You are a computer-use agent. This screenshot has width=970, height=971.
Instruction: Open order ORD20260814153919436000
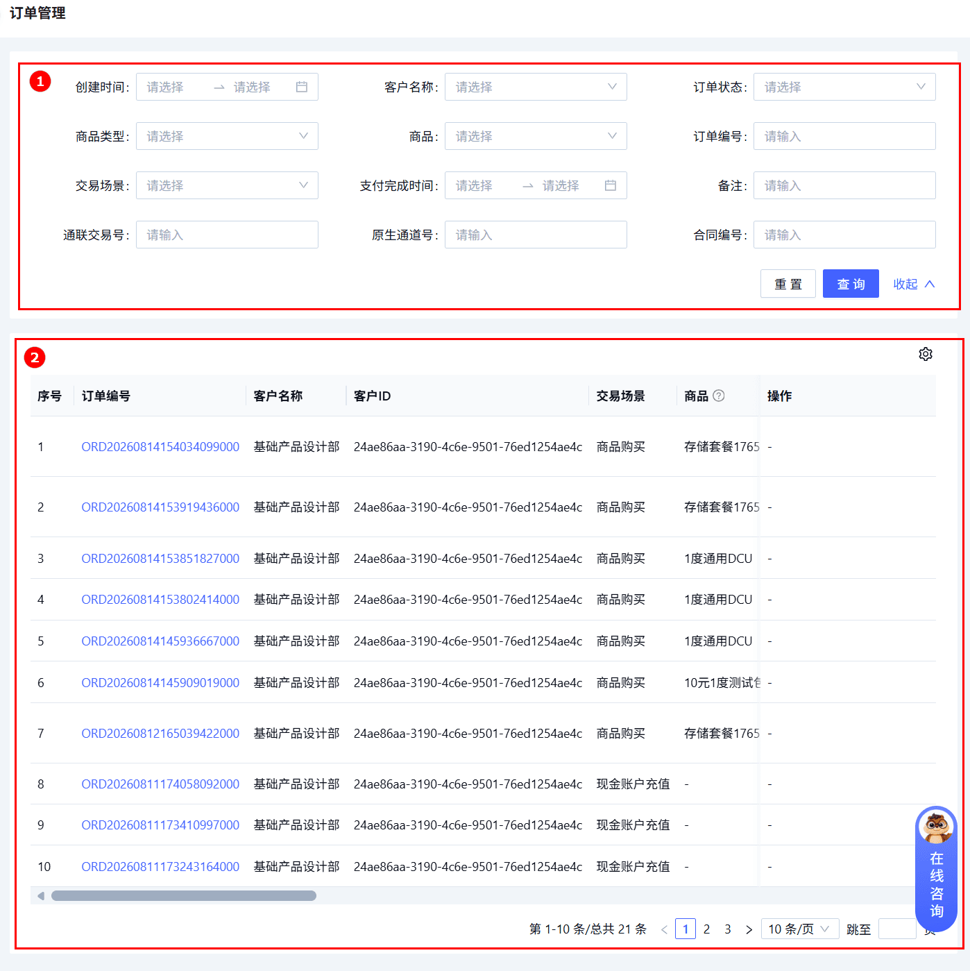pyautogui.click(x=160, y=507)
